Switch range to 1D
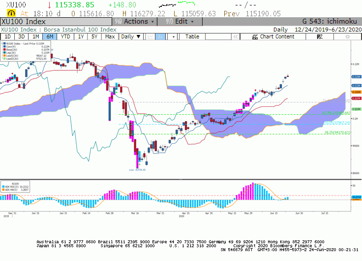 (7, 37)
